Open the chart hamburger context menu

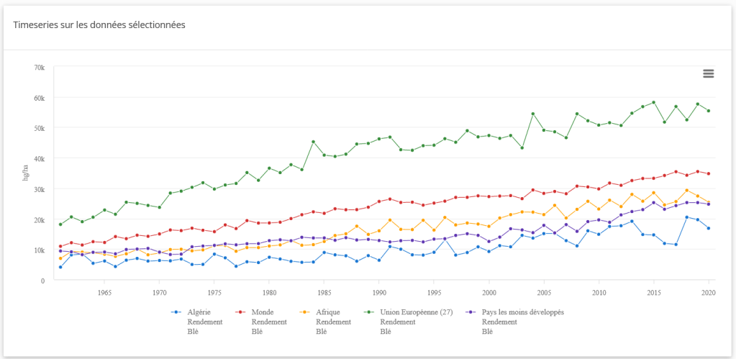708,73
